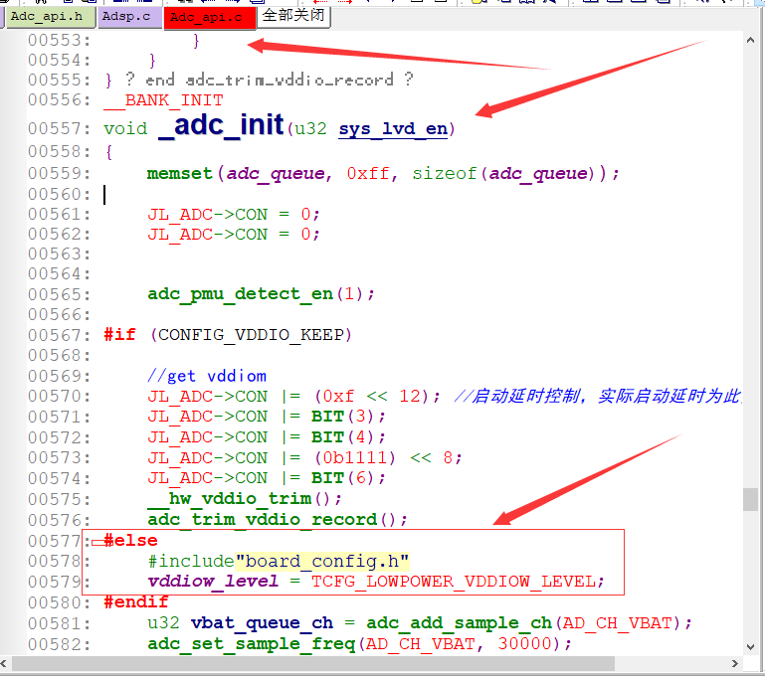Select the Adc_api.c tab
The height and width of the screenshot is (681, 765).
point(209,18)
